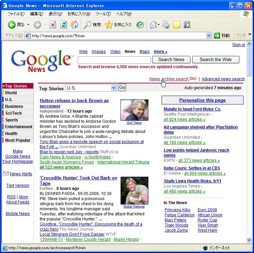Open the ヘルプ(H) menu
Screen dimensions: 254x253
[124, 14]
